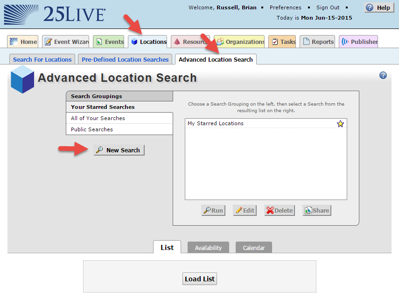Screen dimensions: 399x300
Task: Star toggle for My Starred Locations
Action: click(x=340, y=124)
